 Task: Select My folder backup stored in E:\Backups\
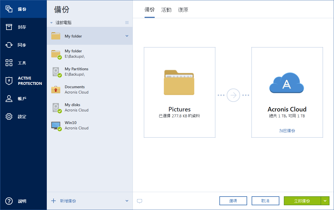tap(90, 54)
